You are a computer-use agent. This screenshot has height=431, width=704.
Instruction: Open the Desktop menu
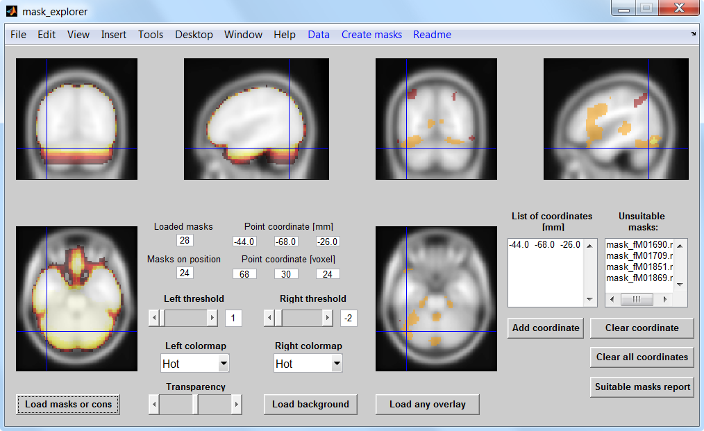[x=194, y=34]
